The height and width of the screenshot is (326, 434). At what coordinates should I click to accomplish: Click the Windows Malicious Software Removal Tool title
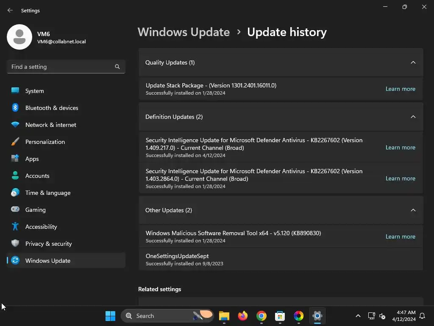pyautogui.click(x=234, y=233)
